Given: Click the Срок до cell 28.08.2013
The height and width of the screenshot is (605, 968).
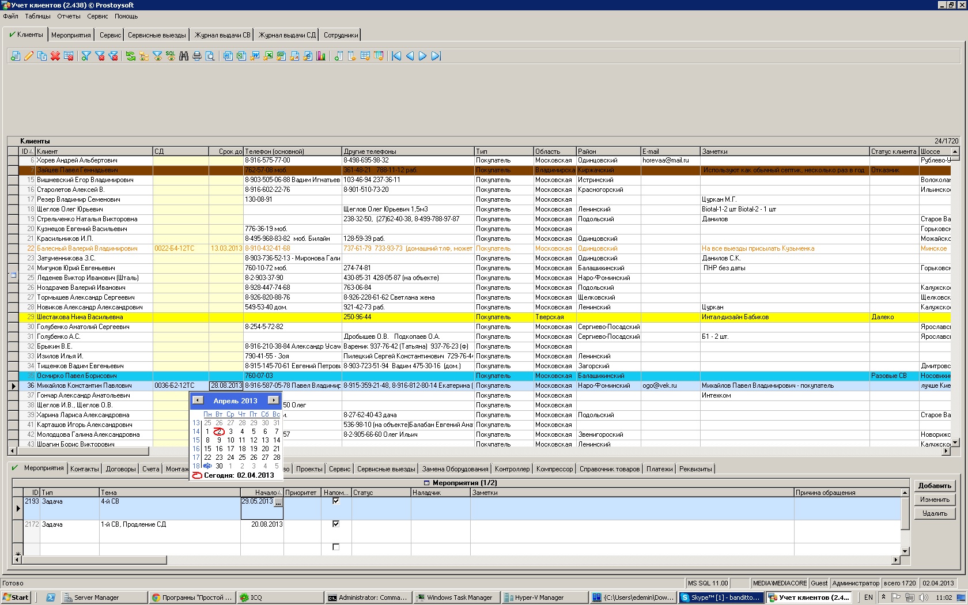Looking at the screenshot, I should pos(226,385).
